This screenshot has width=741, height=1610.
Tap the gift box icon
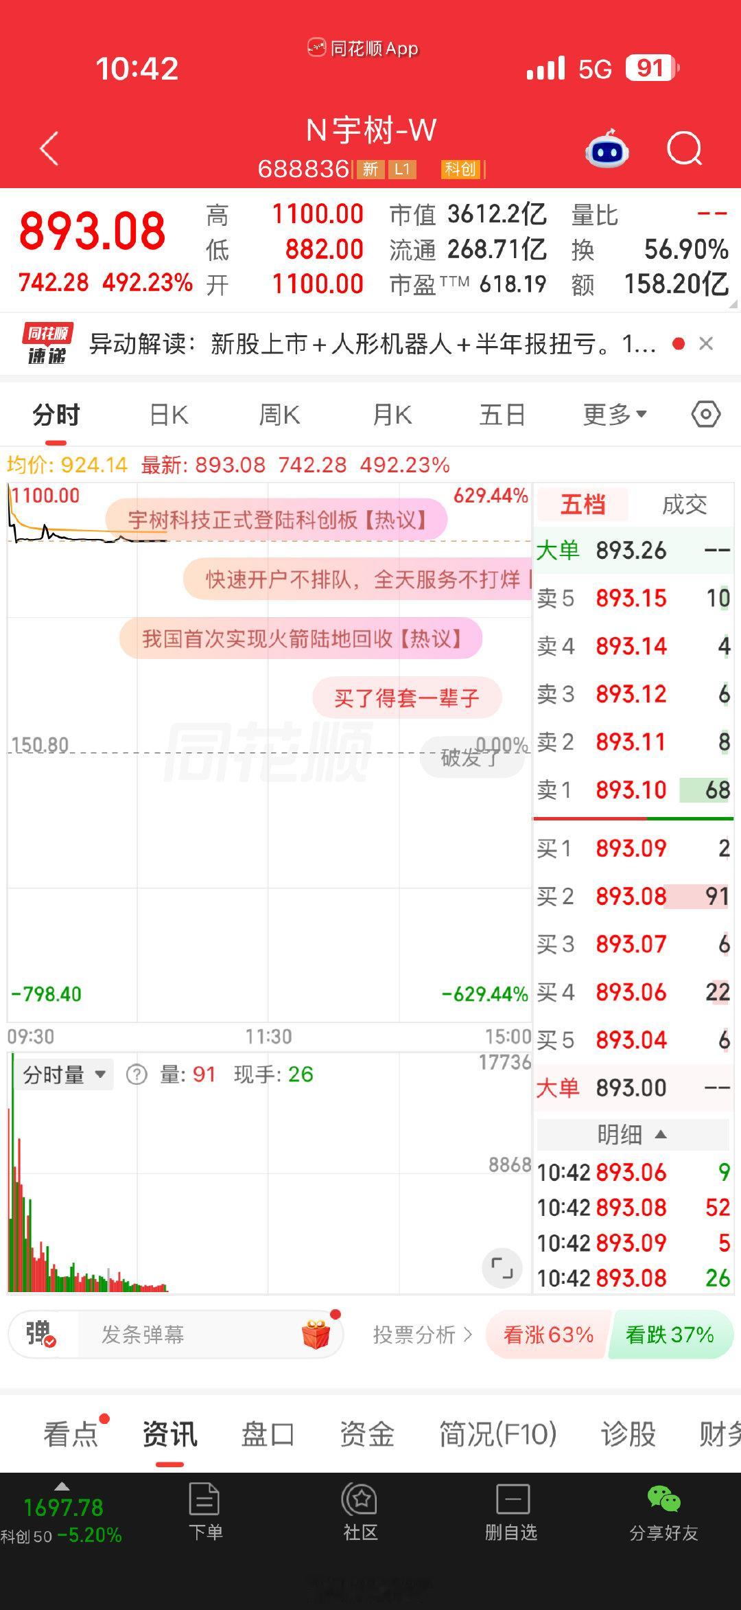point(316,1334)
